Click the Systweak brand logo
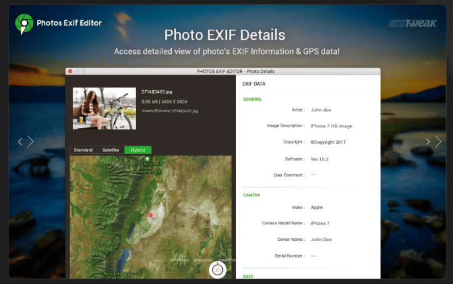 click(x=413, y=23)
